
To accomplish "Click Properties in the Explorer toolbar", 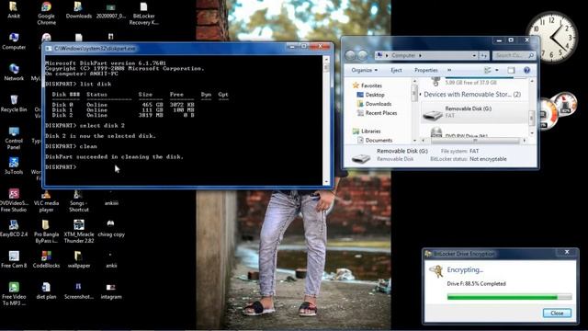I will click(426, 70).
